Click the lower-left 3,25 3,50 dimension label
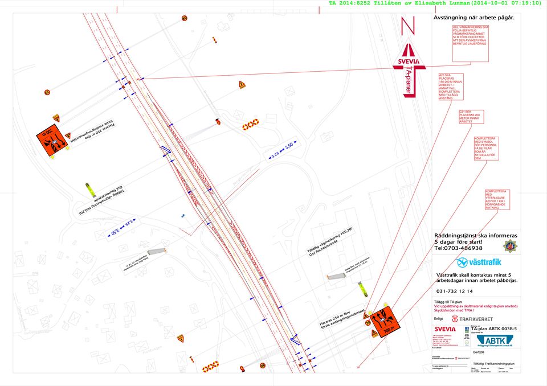This screenshot has width=547, height=386. pyautogui.click(x=122, y=227)
